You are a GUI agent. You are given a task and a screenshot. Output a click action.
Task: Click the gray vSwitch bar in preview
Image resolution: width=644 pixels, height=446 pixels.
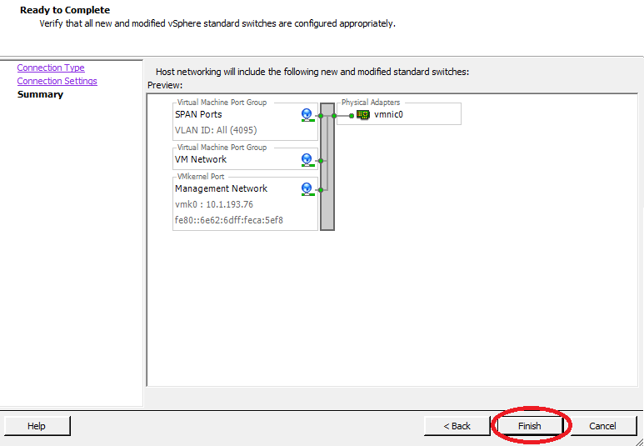click(327, 167)
